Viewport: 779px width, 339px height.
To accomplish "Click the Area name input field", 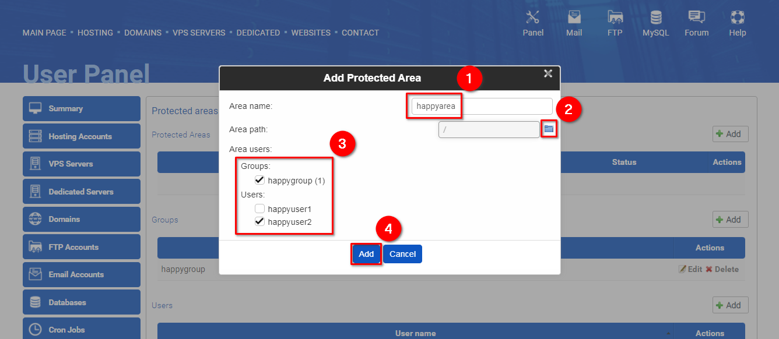I will click(482, 106).
